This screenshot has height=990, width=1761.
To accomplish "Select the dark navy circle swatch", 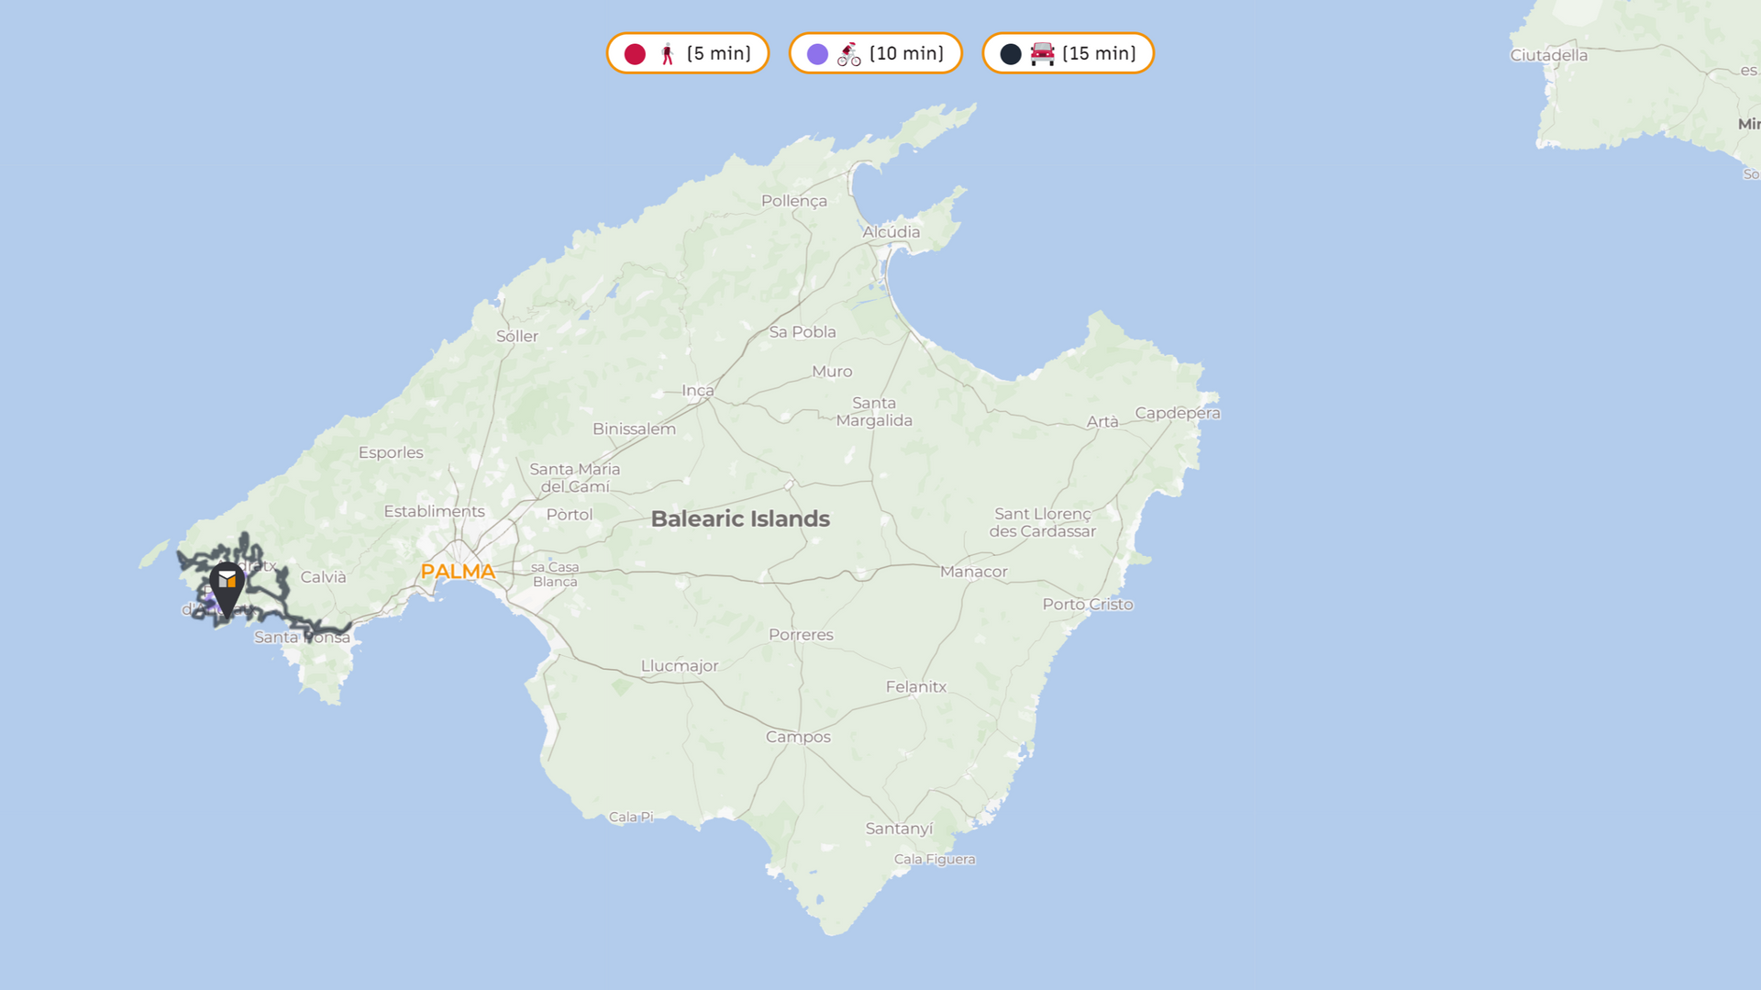I will [1011, 54].
